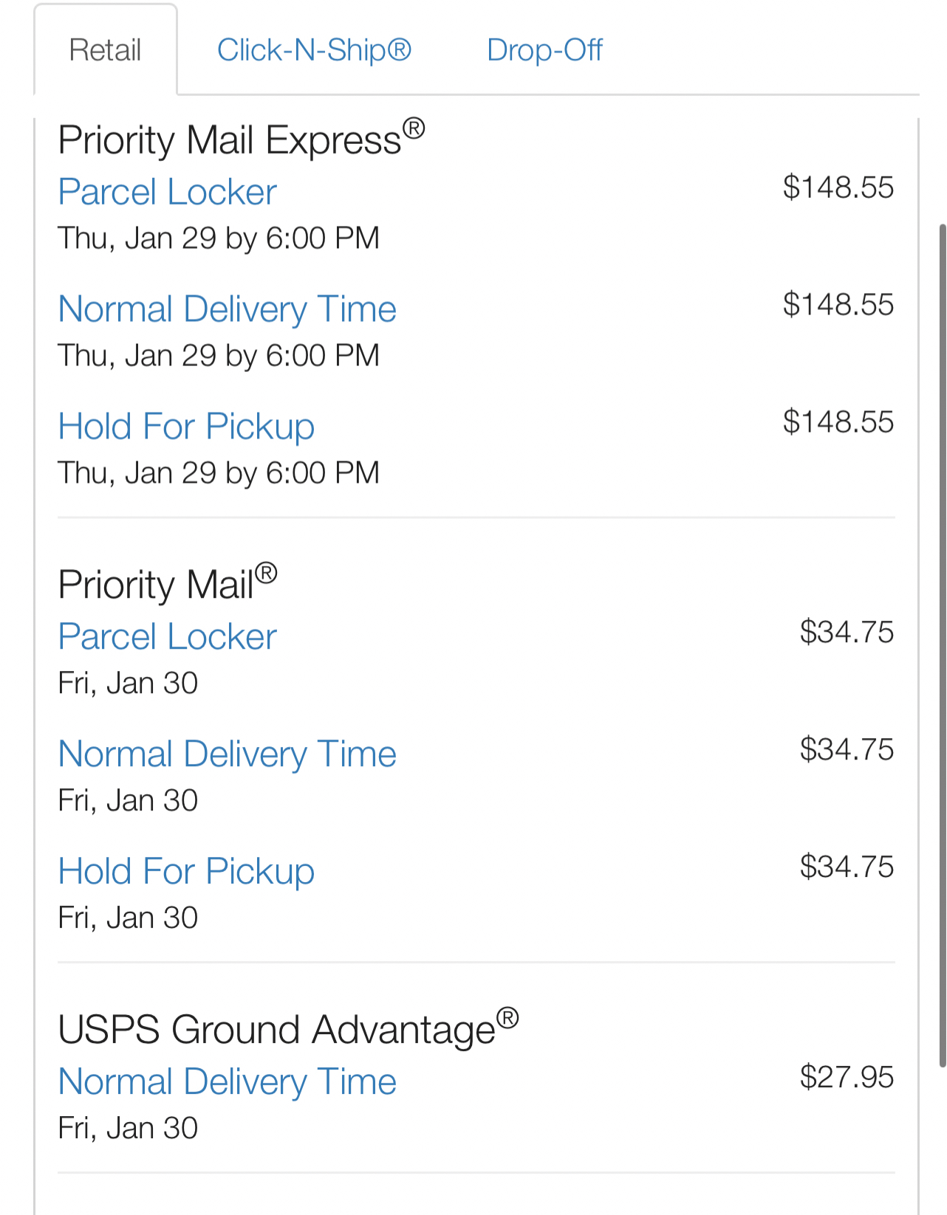Viewport: 947px width, 1215px height.
Task: Open Parcel Locker under Priority Mail Express
Action: pos(168,192)
